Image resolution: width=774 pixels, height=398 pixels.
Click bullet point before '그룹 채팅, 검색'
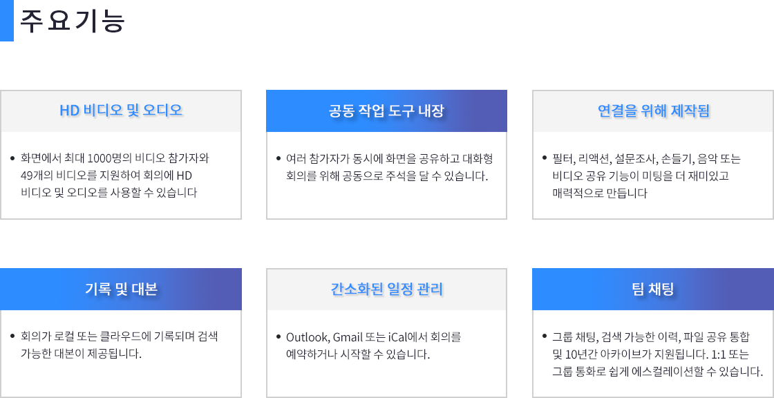coord(545,337)
